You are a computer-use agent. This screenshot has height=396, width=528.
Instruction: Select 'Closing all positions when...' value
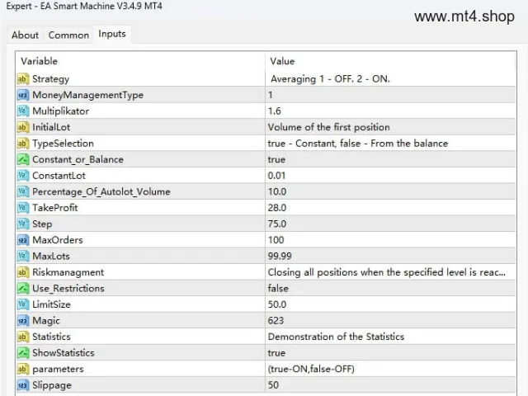click(x=387, y=272)
